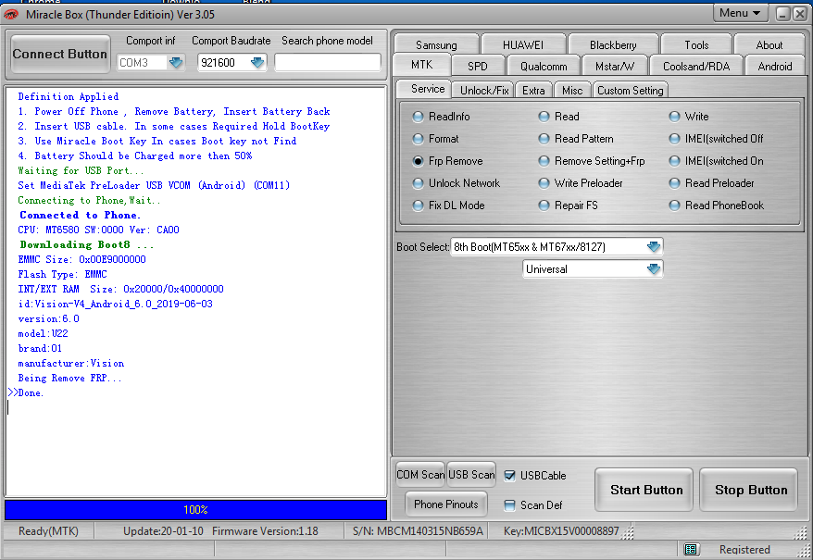Open the Custom Setting sub-tab
Viewport: 813px width, 560px height.
tap(630, 90)
